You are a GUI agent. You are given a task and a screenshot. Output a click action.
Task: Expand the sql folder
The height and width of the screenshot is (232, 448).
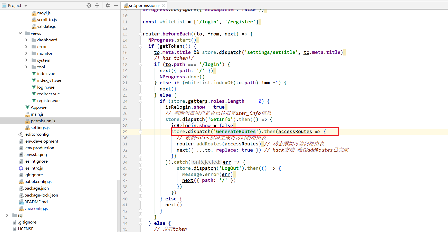coord(7,215)
